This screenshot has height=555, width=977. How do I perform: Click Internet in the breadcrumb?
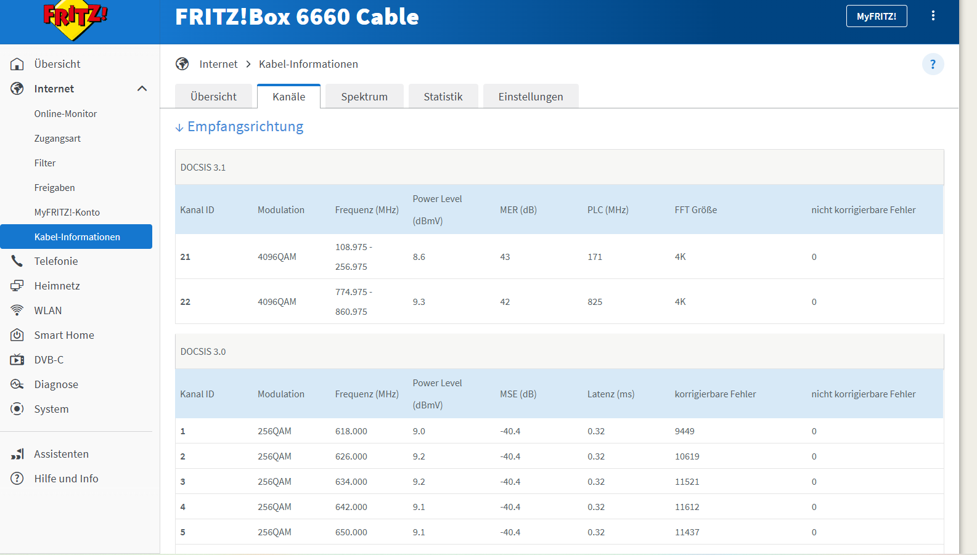[x=218, y=64]
